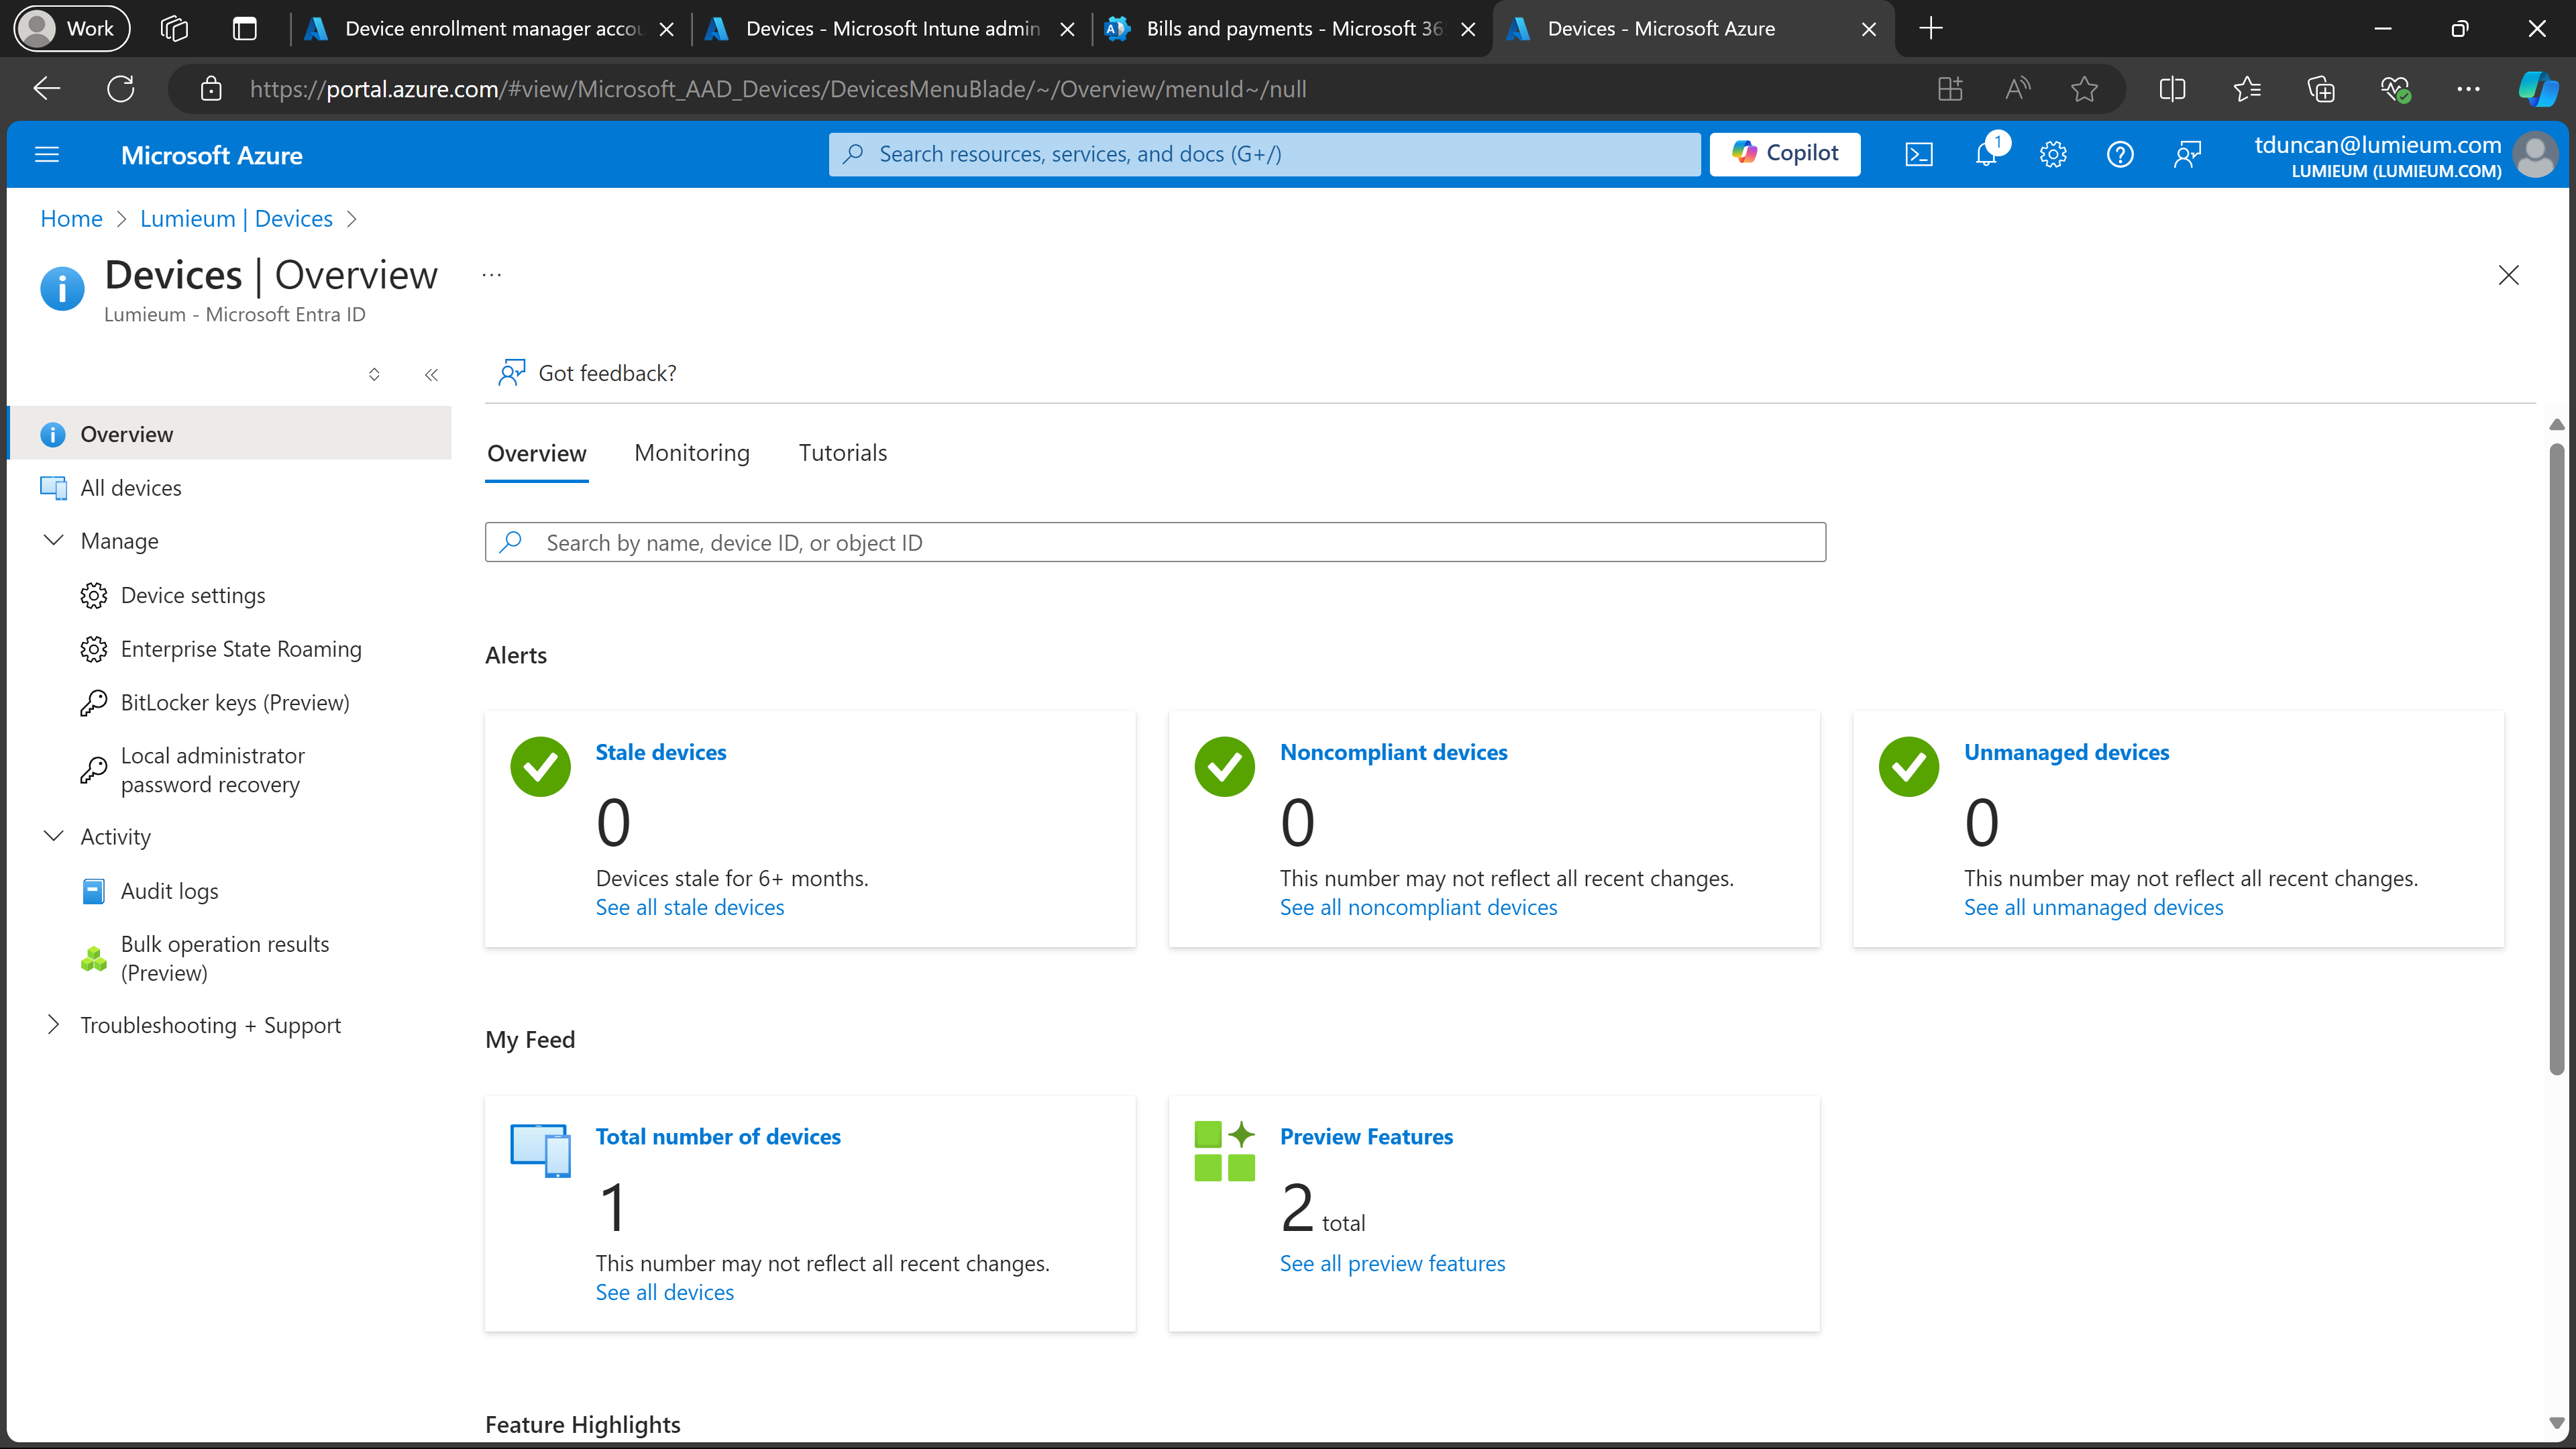Collapse the Activity section
2576x1449 pixels.
(x=54, y=836)
